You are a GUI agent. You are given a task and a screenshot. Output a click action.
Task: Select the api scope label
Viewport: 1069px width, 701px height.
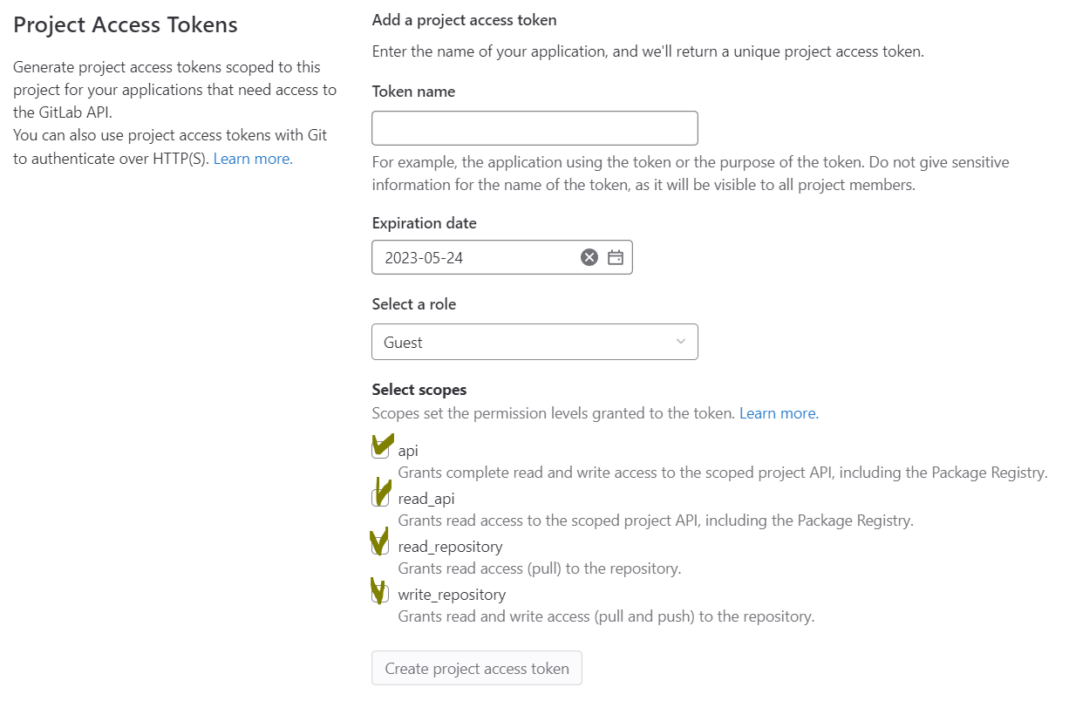click(x=408, y=451)
